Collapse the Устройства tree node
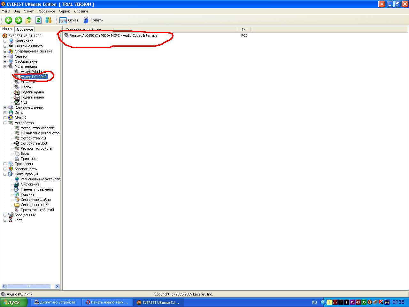This screenshot has height=307, width=409. click(5, 123)
